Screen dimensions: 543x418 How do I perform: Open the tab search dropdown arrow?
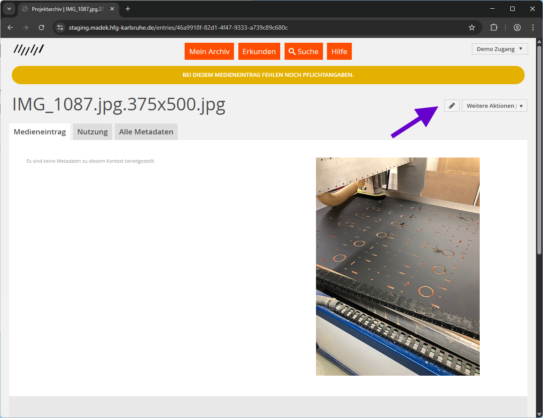tap(9, 9)
